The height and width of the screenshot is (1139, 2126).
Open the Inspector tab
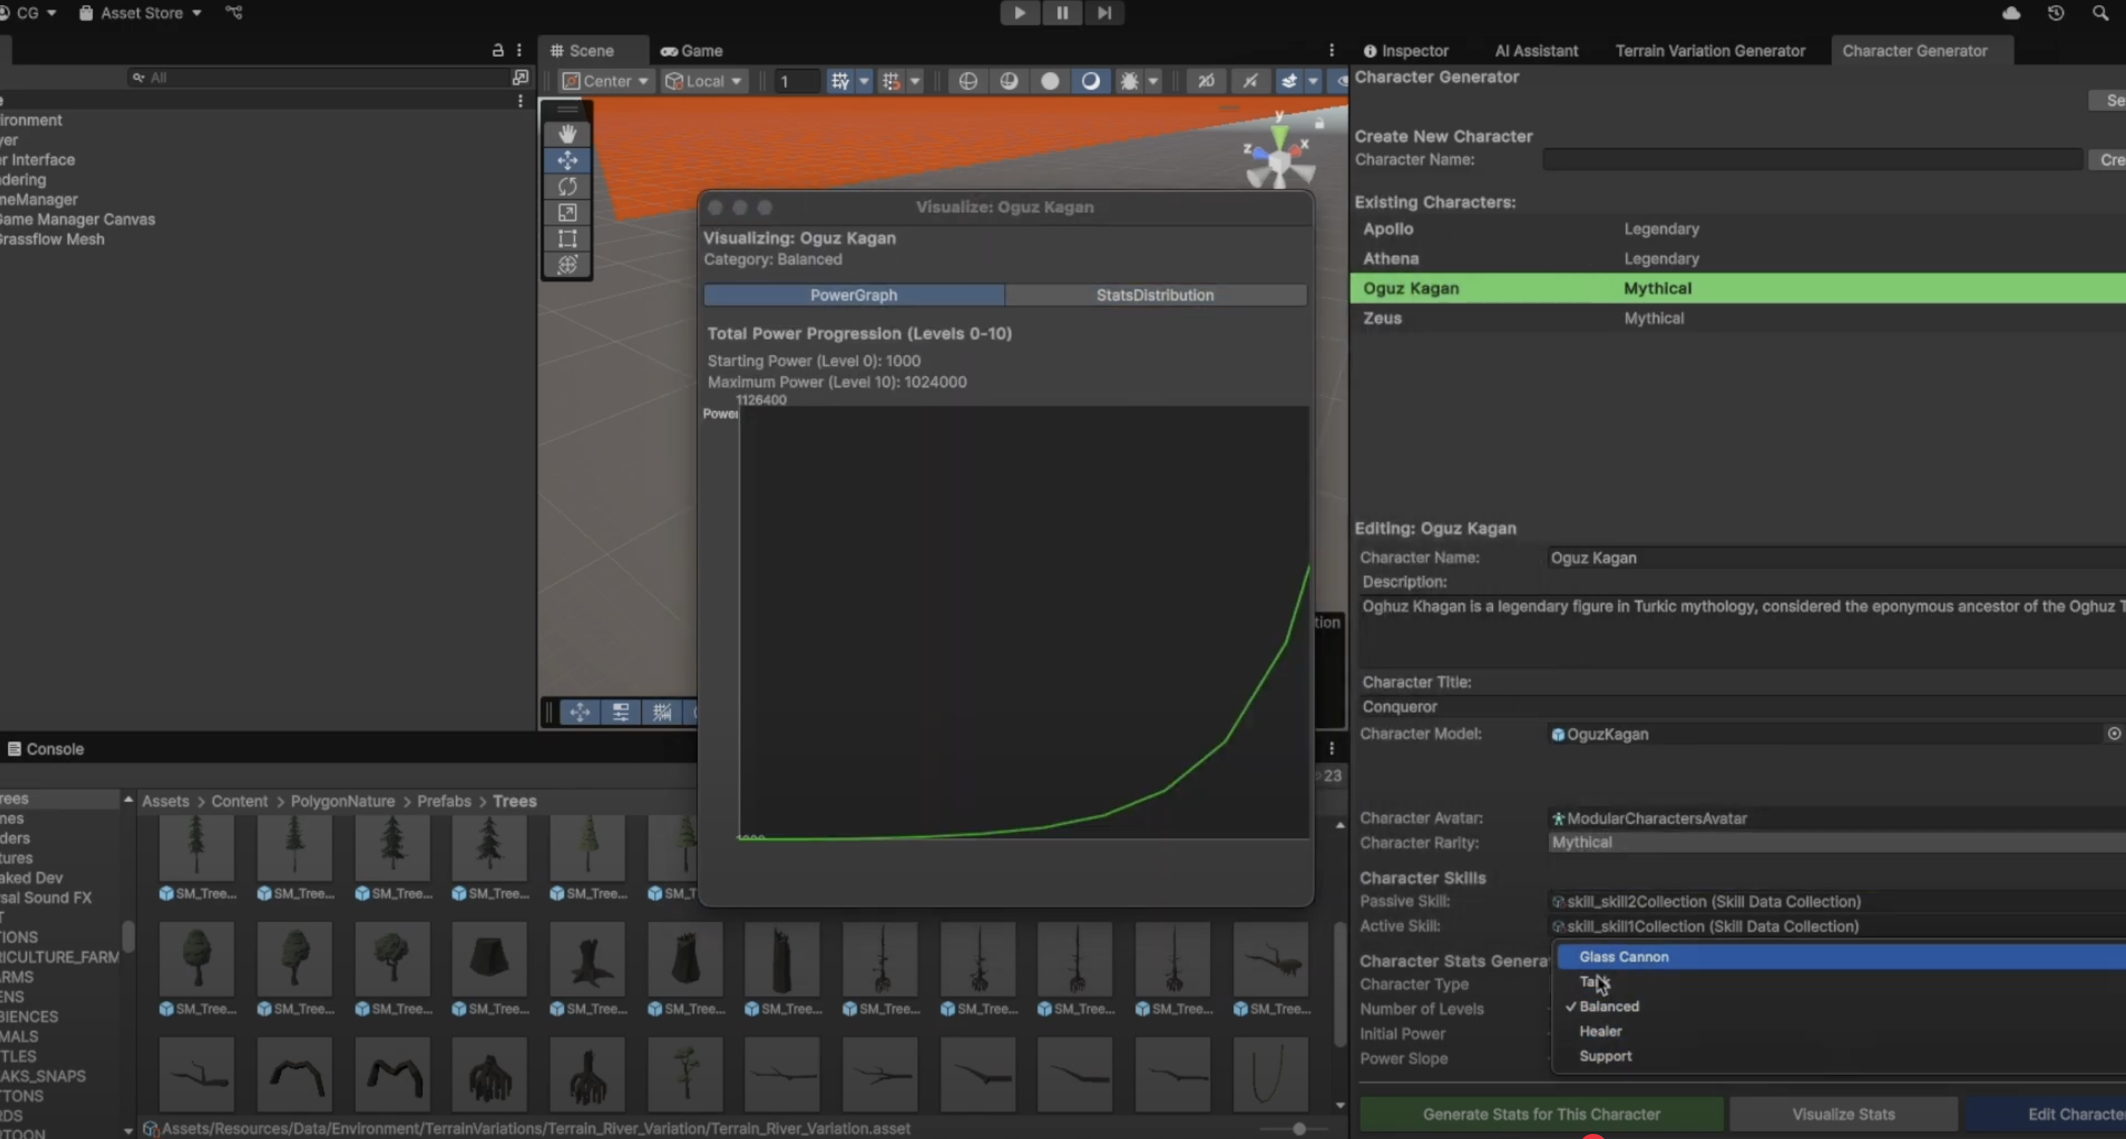click(1406, 50)
